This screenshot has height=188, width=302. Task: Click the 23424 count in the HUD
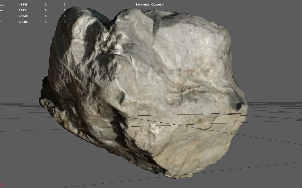[x=23, y=10]
